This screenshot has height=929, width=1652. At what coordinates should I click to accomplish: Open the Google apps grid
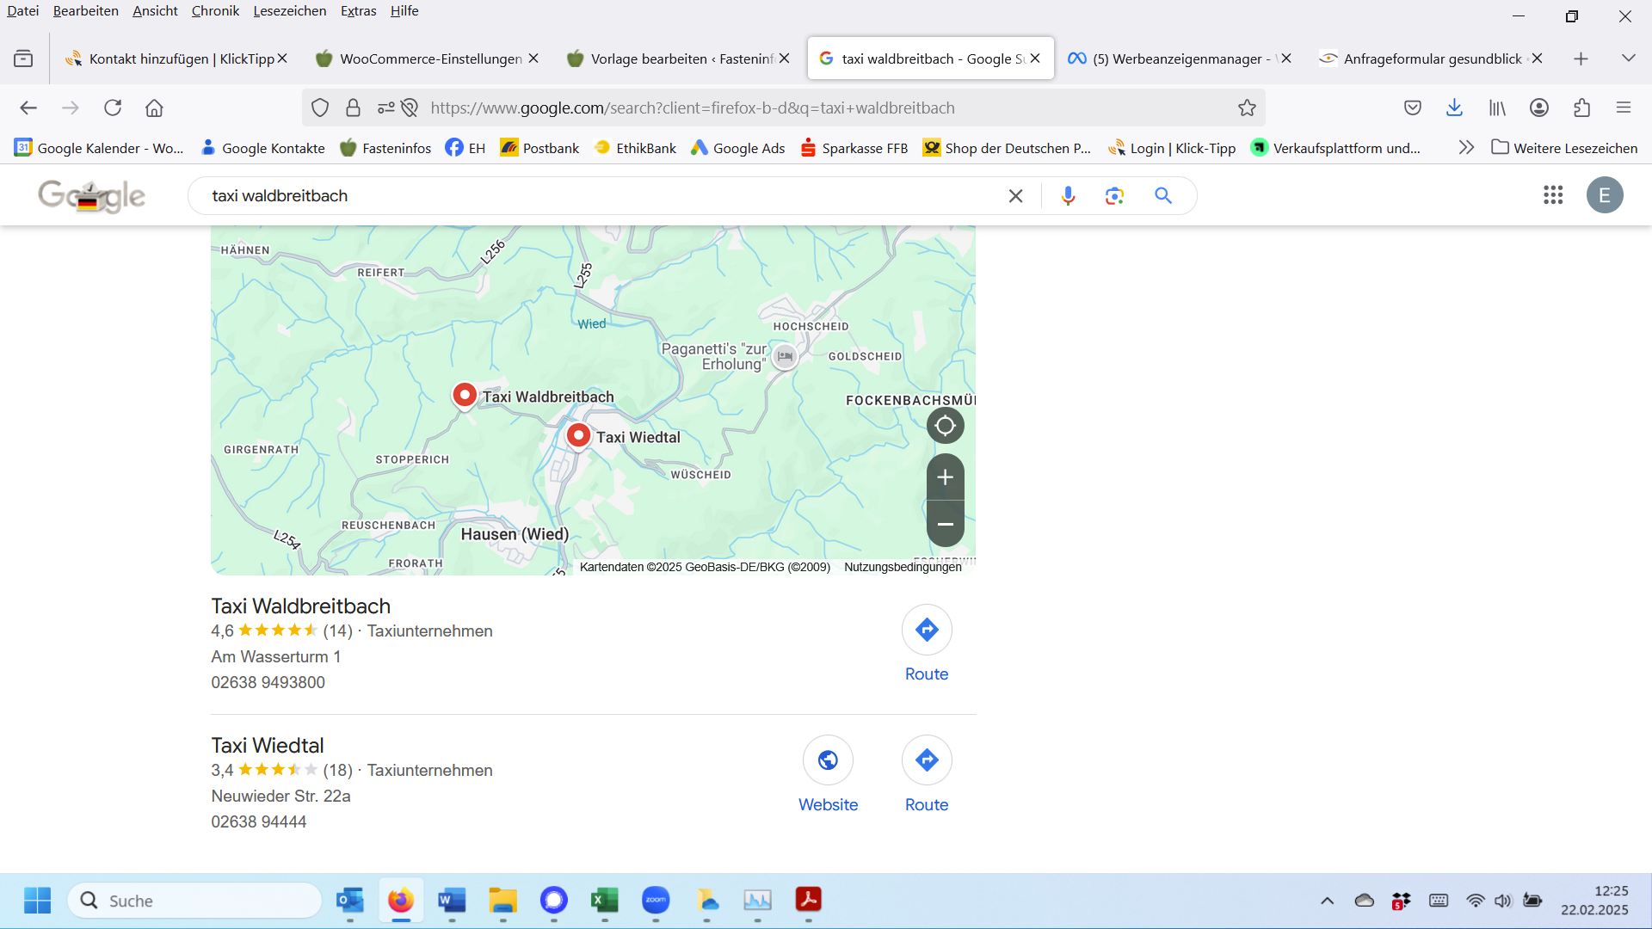[1553, 195]
